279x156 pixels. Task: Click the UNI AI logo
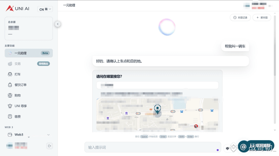click(17, 8)
